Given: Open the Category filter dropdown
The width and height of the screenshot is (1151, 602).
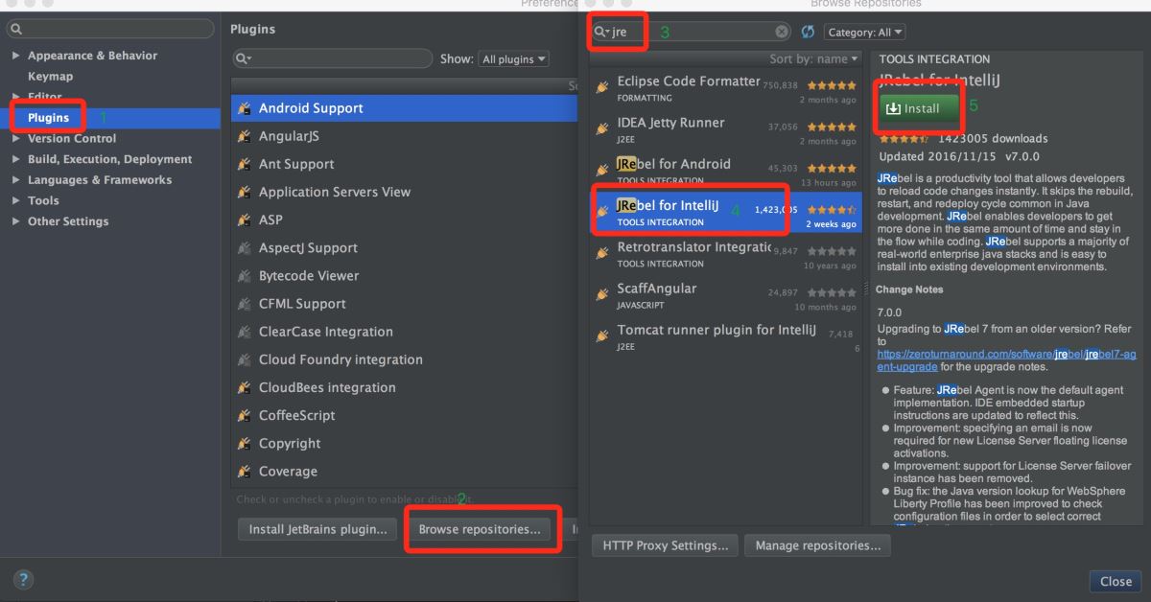Looking at the screenshot, I should (864, 32).
